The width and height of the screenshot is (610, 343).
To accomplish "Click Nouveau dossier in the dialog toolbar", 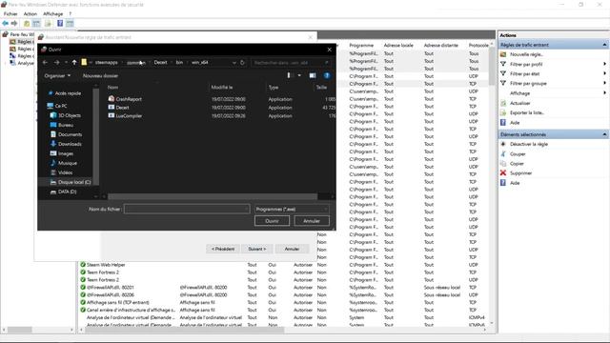I will 100,75.
